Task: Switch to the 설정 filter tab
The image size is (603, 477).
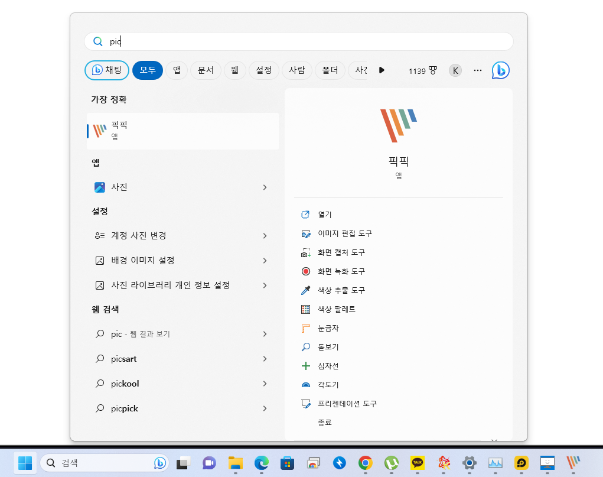Action: (x=264, y=70)
